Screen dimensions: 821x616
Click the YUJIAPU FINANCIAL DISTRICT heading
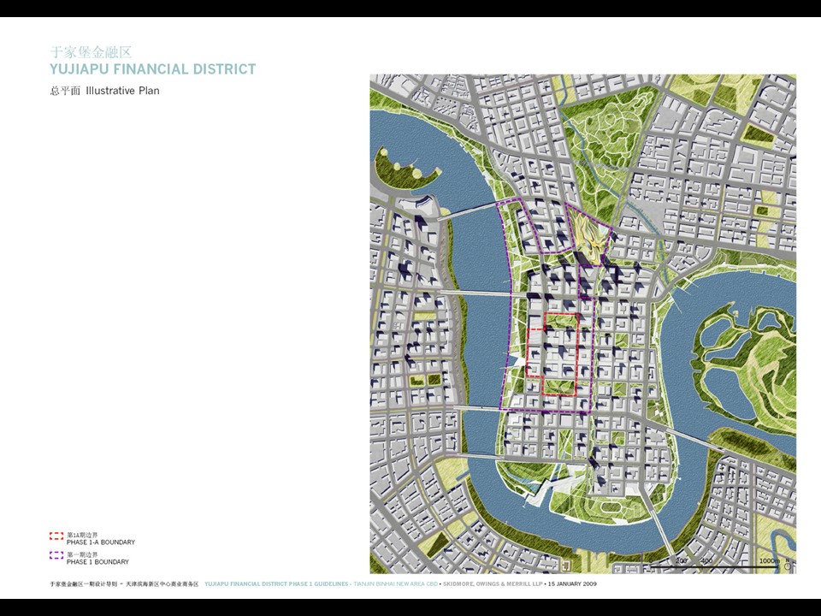coord(152,69)
